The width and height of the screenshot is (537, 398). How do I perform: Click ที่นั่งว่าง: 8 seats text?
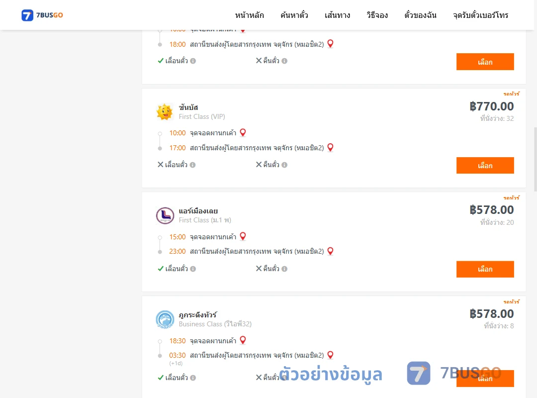[x=499, y=326]
